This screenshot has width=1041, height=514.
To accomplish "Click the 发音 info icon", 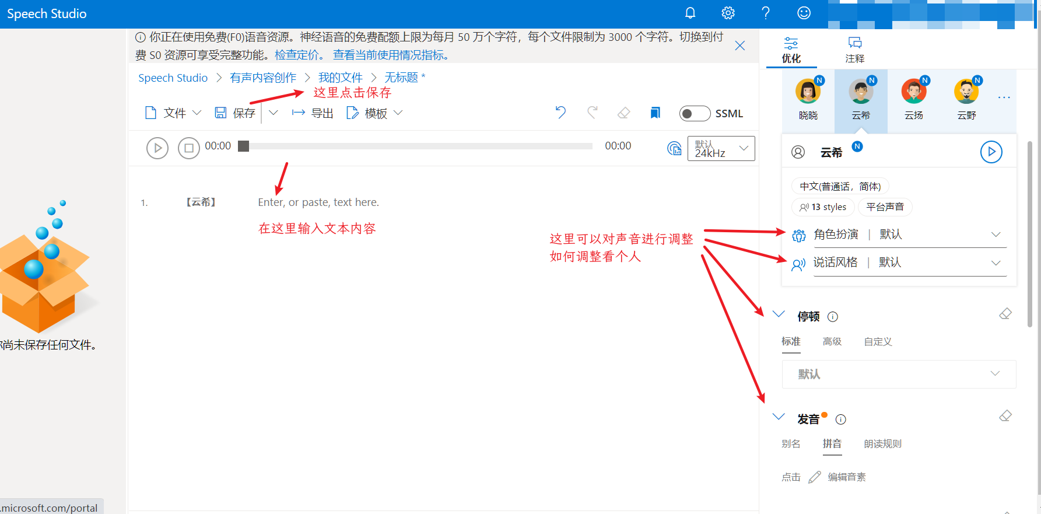I will coord(840,419).
